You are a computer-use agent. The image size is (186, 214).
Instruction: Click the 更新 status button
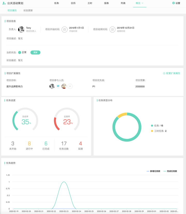35,52
